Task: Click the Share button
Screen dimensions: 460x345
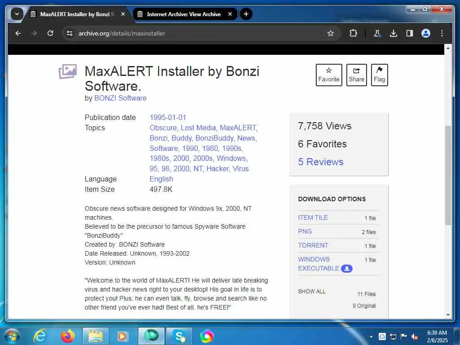Action: point(356,75)
